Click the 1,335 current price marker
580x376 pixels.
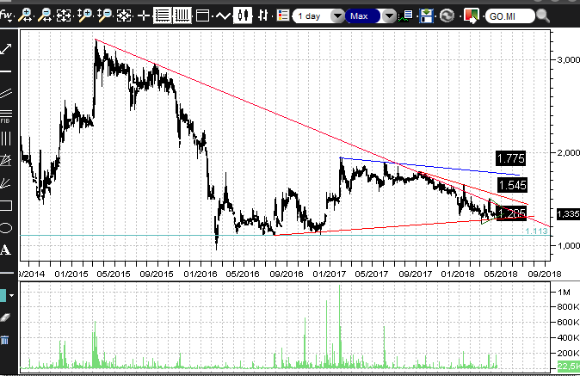click(x=568, y=213)
